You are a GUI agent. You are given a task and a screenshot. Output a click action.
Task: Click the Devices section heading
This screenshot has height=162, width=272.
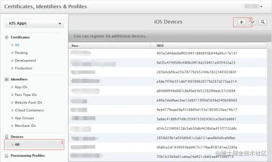point(17,137)
